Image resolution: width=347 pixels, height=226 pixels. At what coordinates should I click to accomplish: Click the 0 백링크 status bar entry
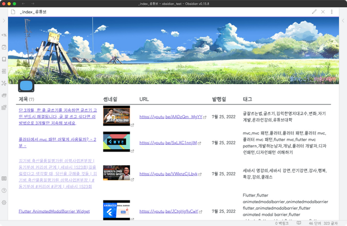pos(282,223)
